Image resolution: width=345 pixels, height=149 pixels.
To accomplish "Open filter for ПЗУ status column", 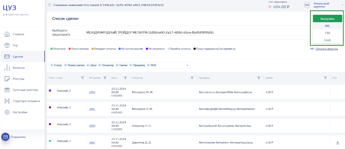I will (82, 78).
